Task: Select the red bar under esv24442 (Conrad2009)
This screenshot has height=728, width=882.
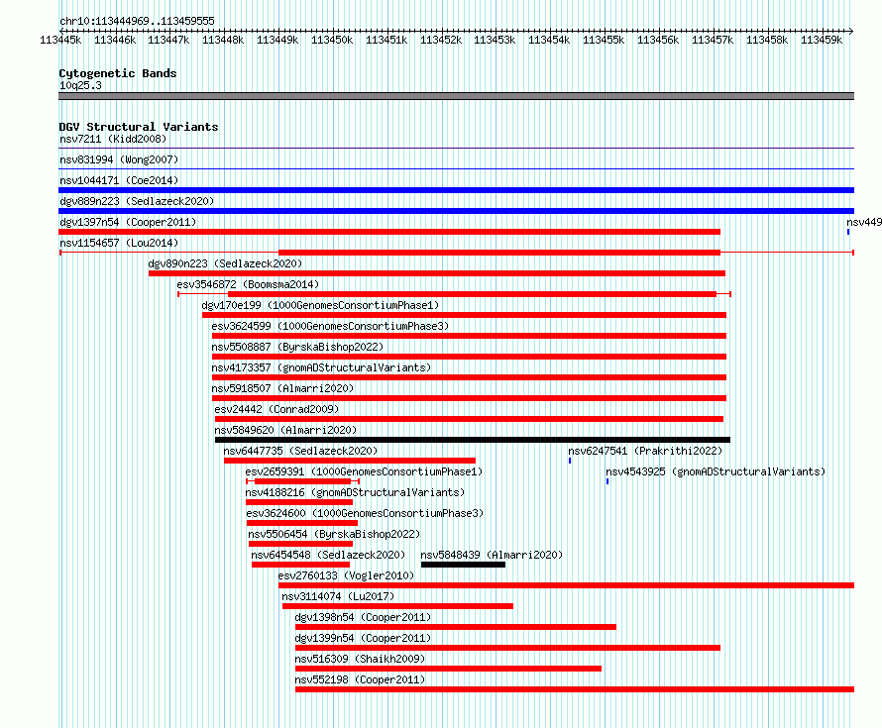Action: pos(469,419)
